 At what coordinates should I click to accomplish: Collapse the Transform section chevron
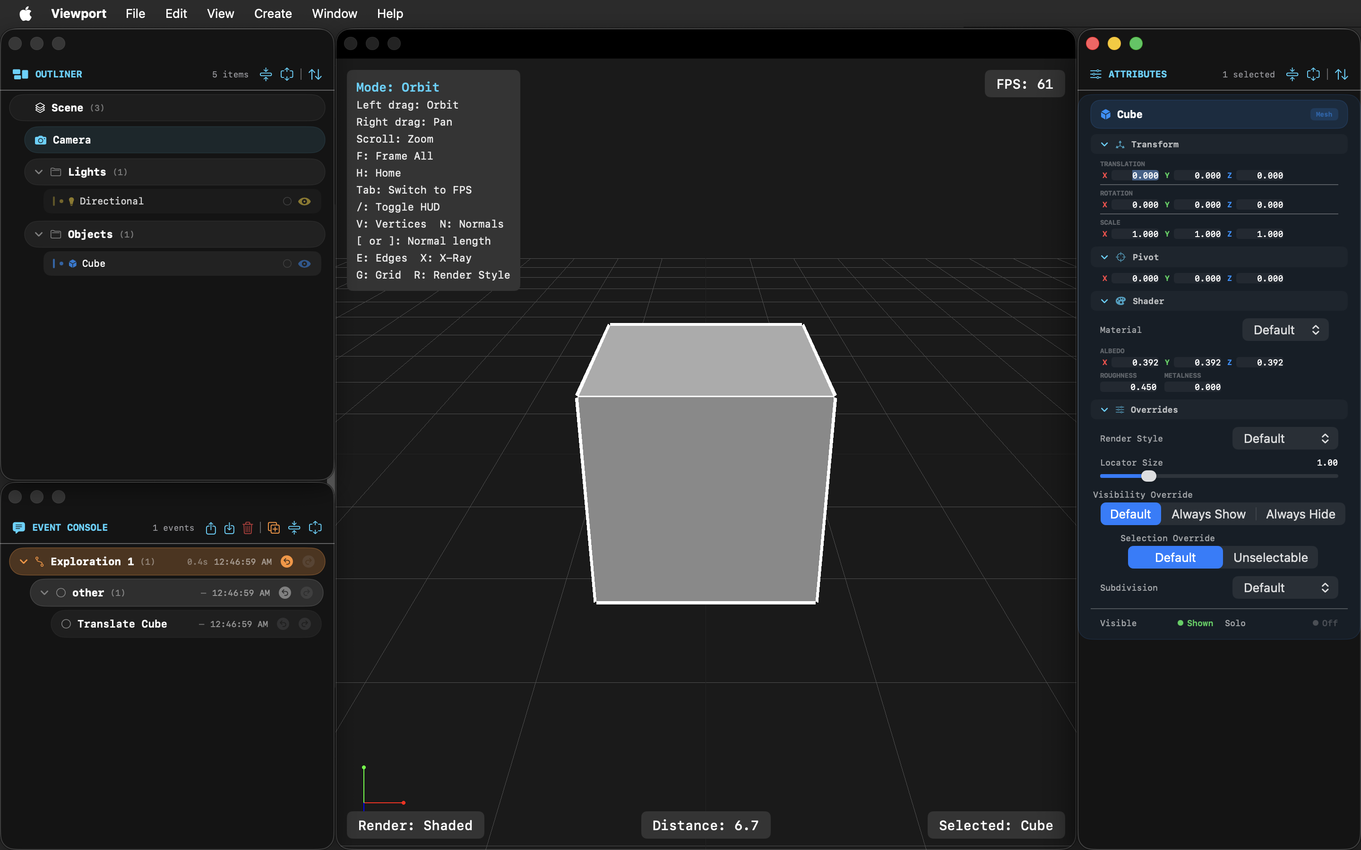point(1104,144)
